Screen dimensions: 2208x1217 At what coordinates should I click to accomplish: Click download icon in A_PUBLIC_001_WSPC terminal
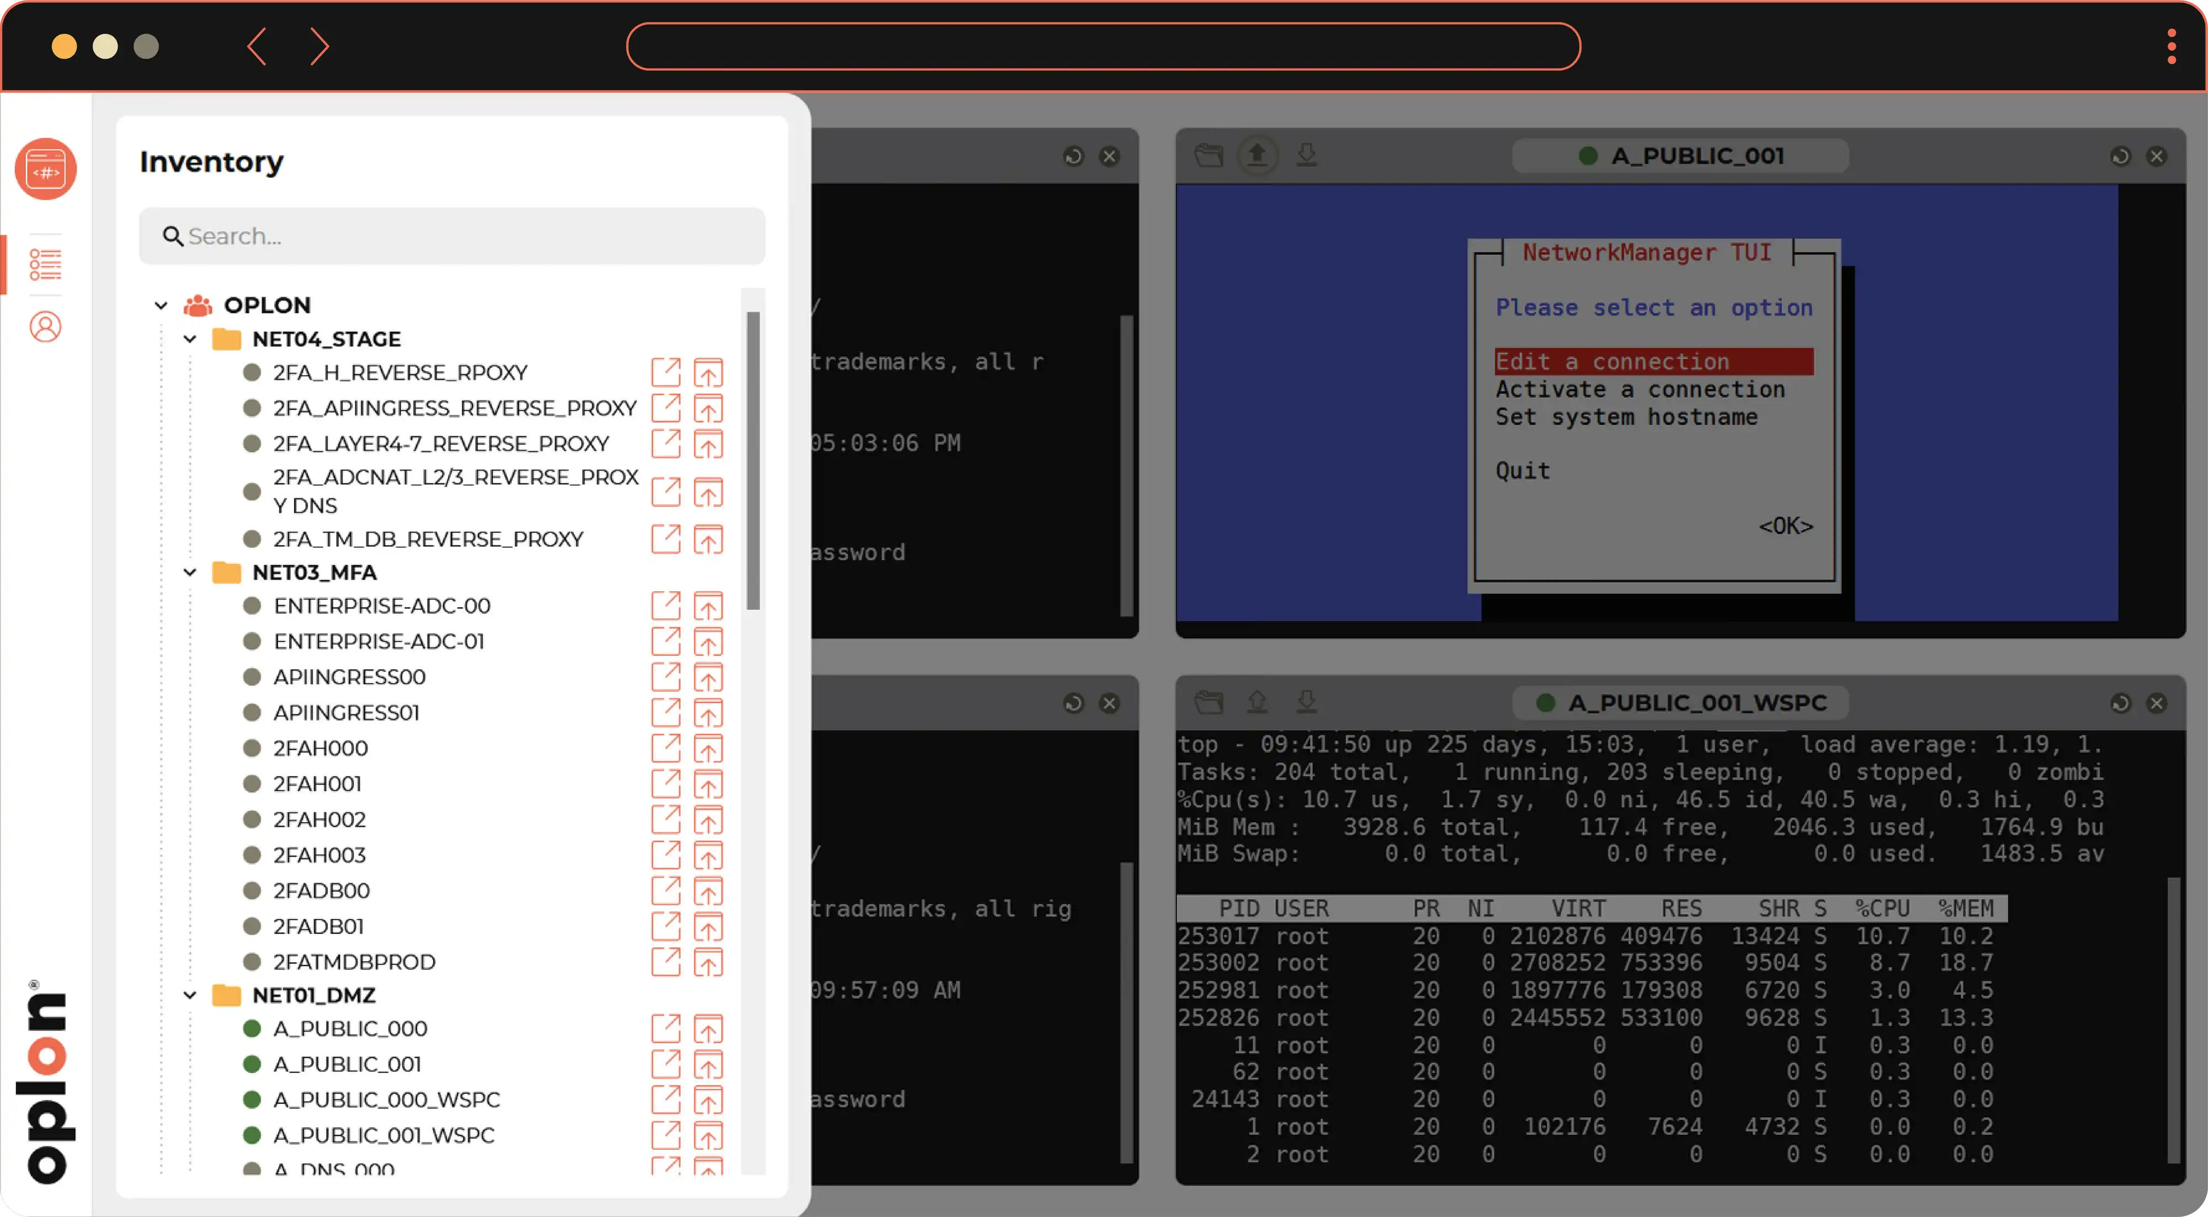pyautogui.click(x=1306, y=702)
